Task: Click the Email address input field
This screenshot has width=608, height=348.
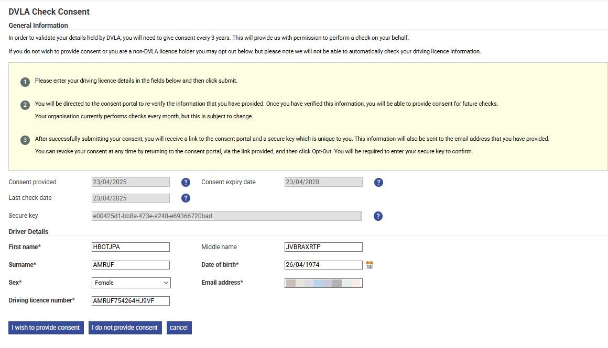Action: click(323, 283)
